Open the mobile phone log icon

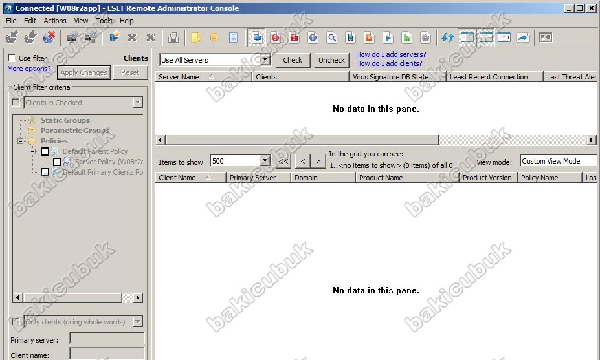click(351, 37)
